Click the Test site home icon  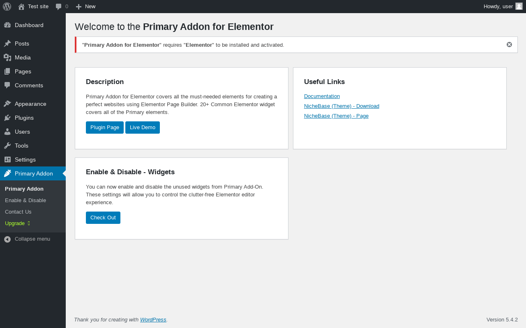21,7
